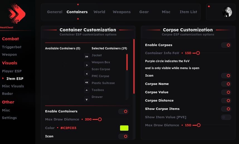The image size is (239, 144).
Task: Go to the Triggerbot section
Action: 12,47
